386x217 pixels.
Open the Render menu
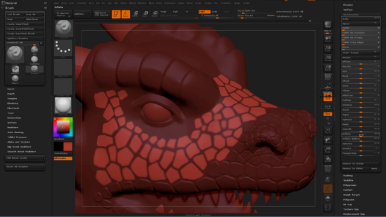point(181,3)
